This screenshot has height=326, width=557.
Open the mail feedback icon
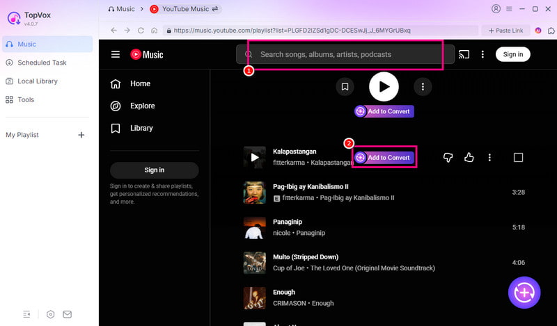[67, 314]
